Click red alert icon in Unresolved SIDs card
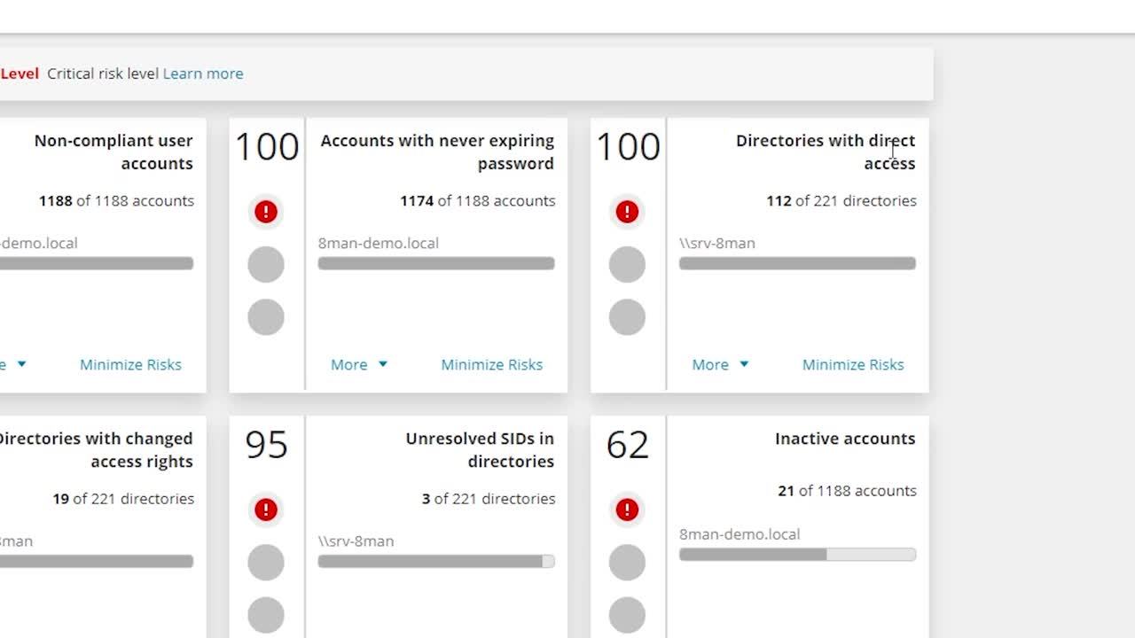 (x=266, y=510)
